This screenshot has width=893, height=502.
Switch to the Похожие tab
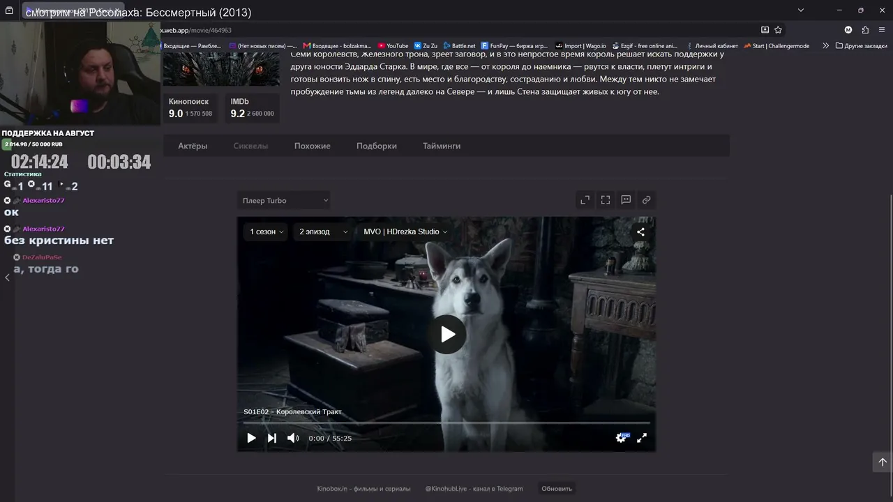pos(313,146)
